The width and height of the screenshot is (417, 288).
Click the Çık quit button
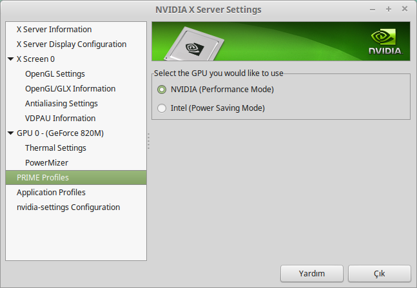coord(380,273)
